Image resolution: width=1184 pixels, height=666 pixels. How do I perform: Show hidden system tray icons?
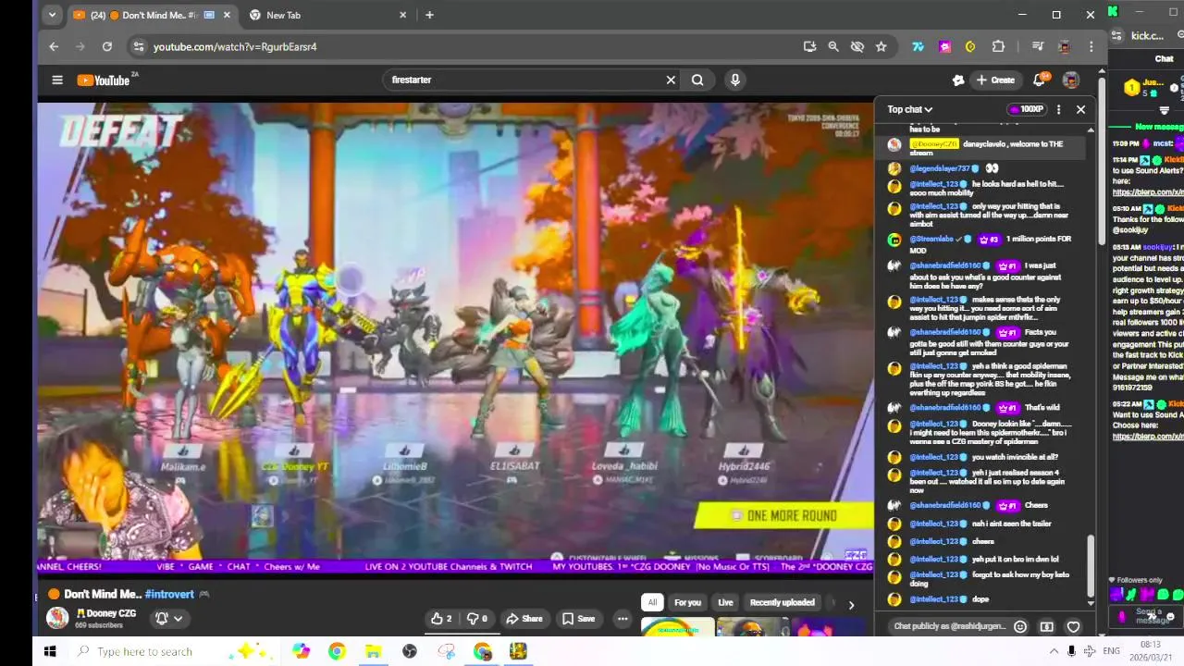[x=1054, y=651]
